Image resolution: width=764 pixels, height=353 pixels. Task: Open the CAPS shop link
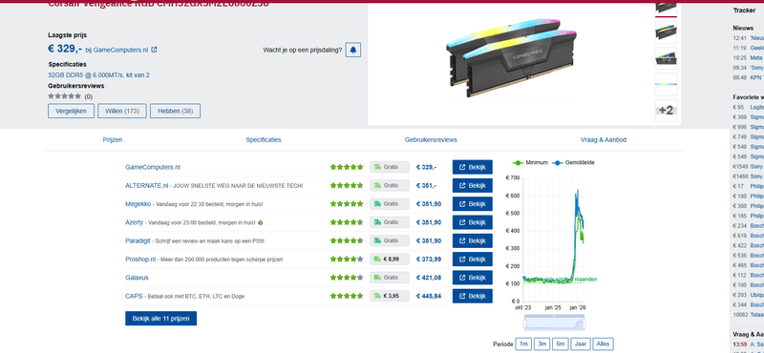[x=134, y=296]
